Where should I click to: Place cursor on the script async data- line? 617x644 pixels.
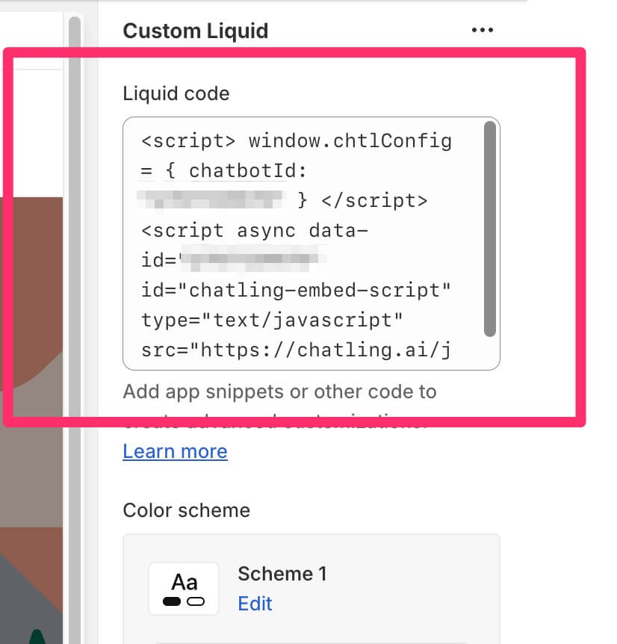coord(255,230)
